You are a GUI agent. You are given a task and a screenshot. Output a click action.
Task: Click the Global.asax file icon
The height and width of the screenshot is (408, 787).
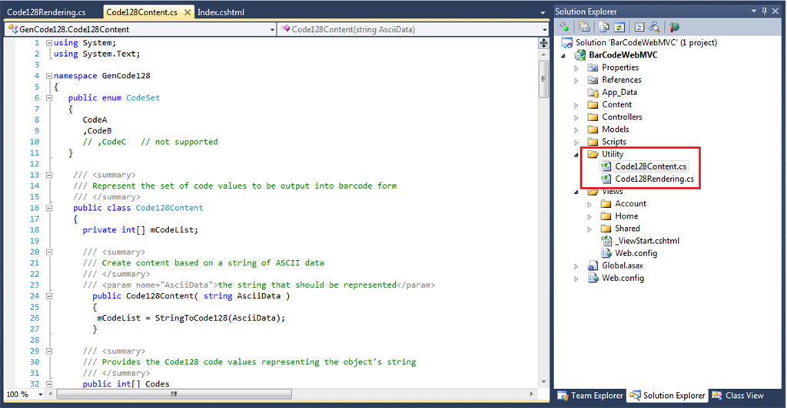click(593, 266)
